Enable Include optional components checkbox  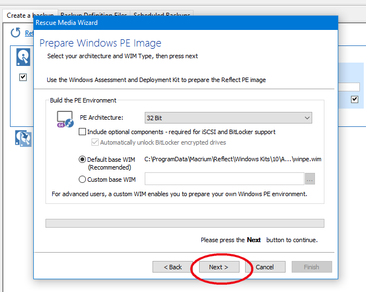[x=83, y=132]
